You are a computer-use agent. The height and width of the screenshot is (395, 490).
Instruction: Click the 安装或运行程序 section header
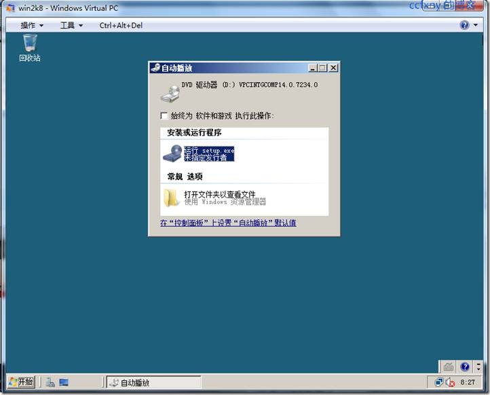click(x=194, y=132)
